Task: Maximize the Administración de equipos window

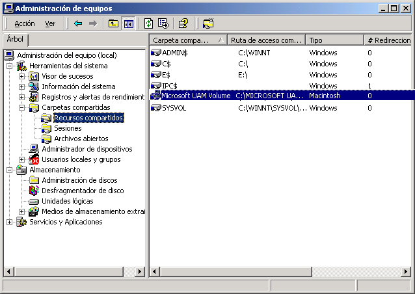Action: click(x=394, y=8)
